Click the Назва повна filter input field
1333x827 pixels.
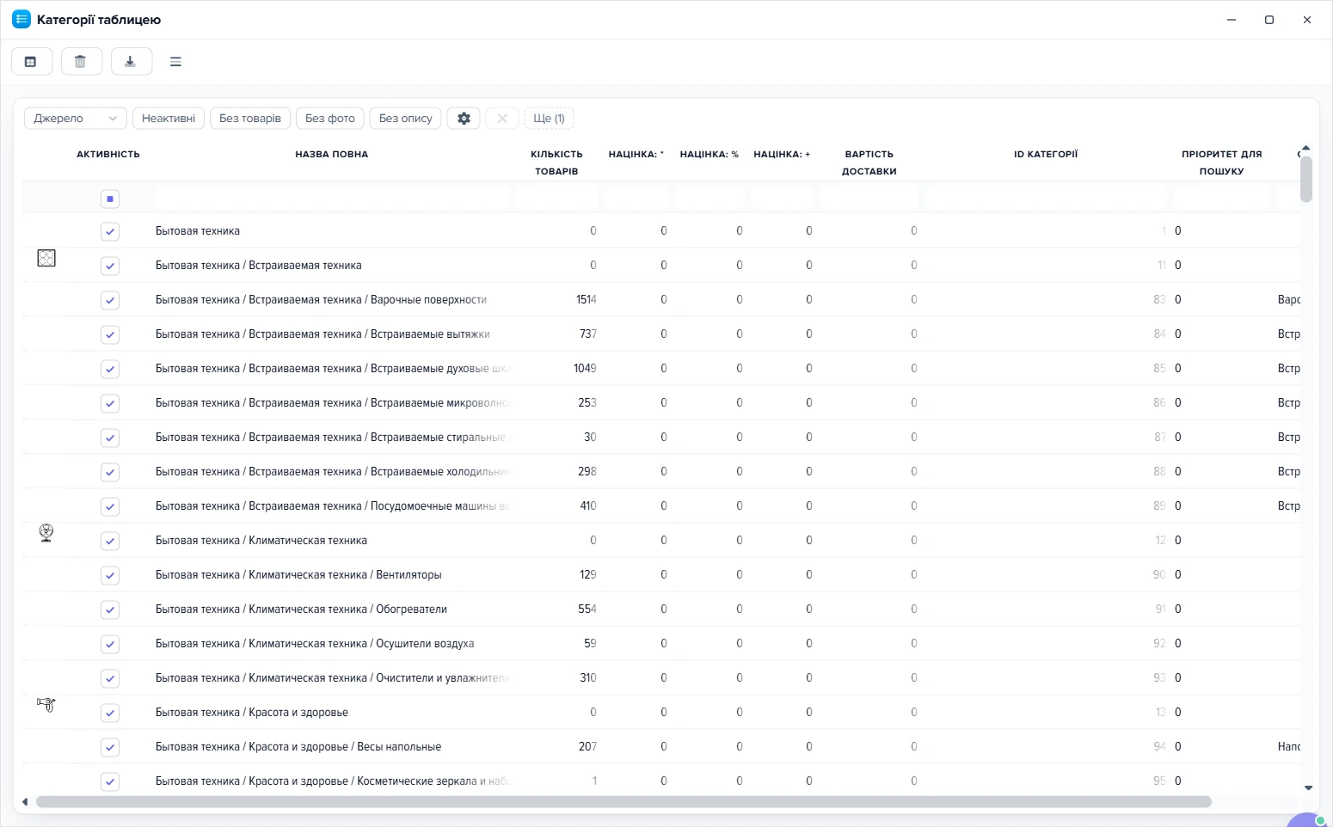(333, 199)
